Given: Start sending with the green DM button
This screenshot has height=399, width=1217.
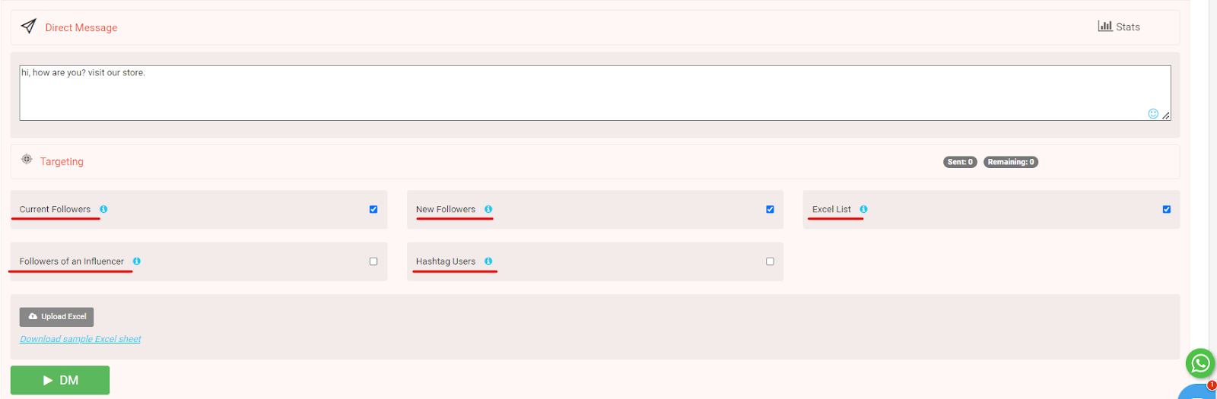Looking at the screenshot, I should (x=60, y=380).
